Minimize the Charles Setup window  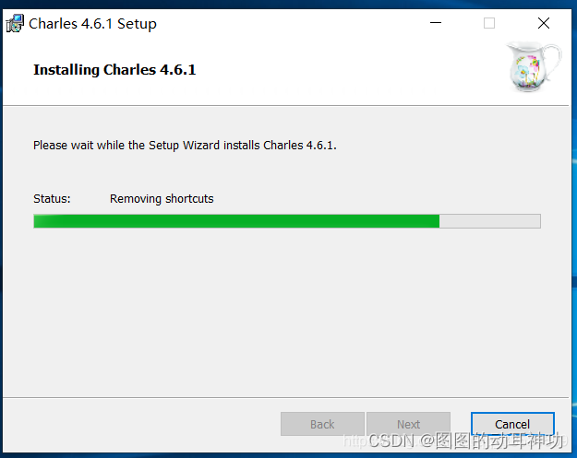pyautogui.click(x=436, y=23)
